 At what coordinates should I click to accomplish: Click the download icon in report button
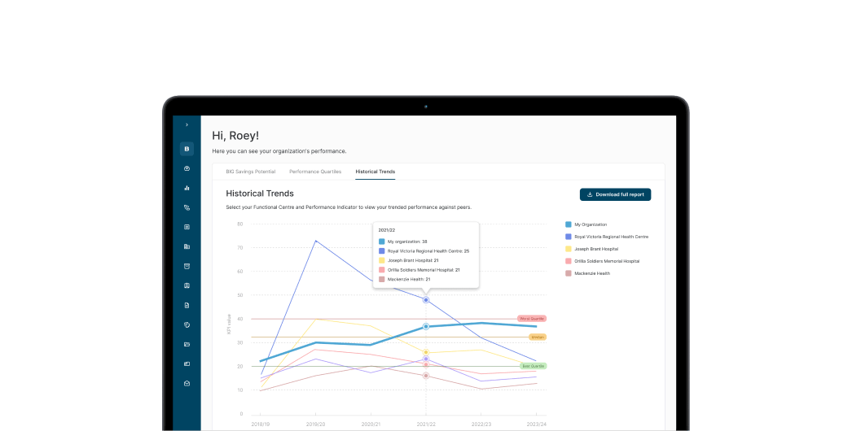pos(590,194)
